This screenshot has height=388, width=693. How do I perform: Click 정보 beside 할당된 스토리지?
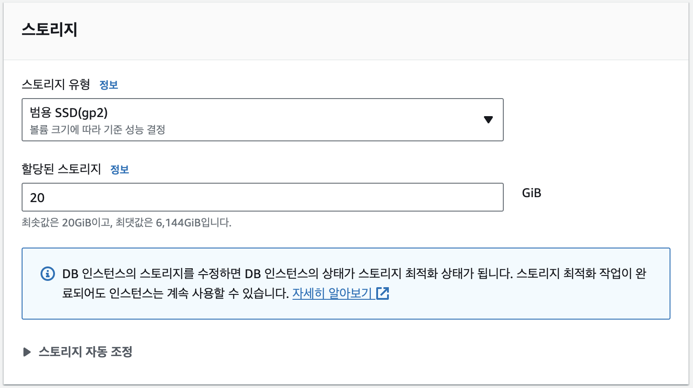[120, 169]
